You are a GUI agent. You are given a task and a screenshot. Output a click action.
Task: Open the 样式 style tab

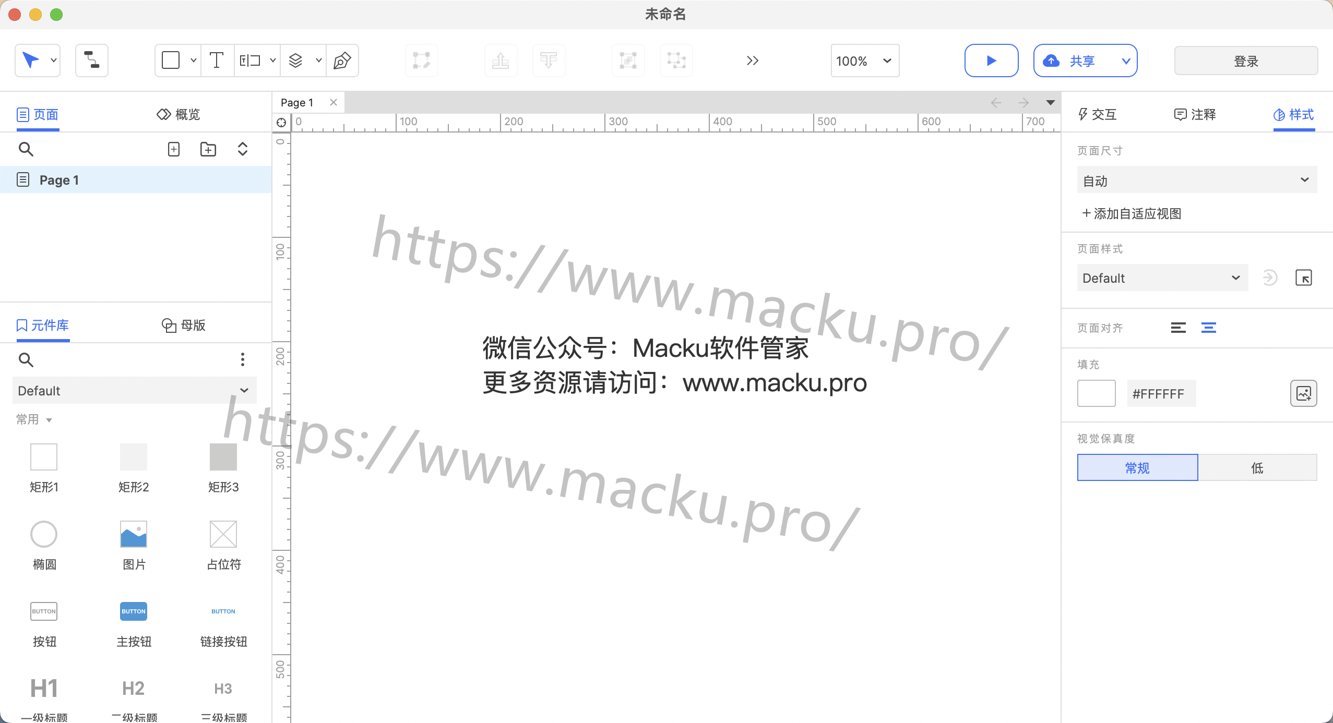(x=1294, y=114)
